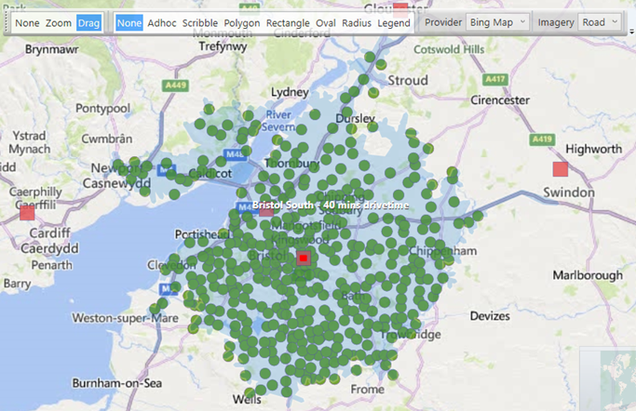Click the toolbar drag grip handle
The image size is (636, 411).
tap(7, 22)
